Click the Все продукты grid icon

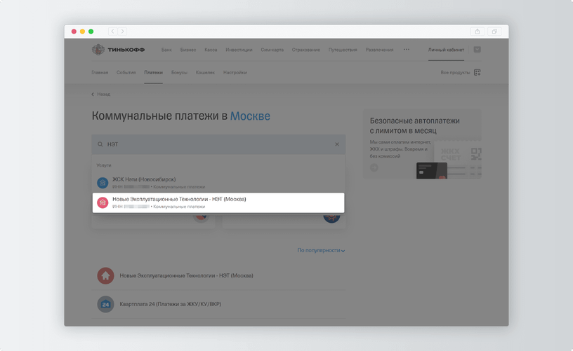477,73
